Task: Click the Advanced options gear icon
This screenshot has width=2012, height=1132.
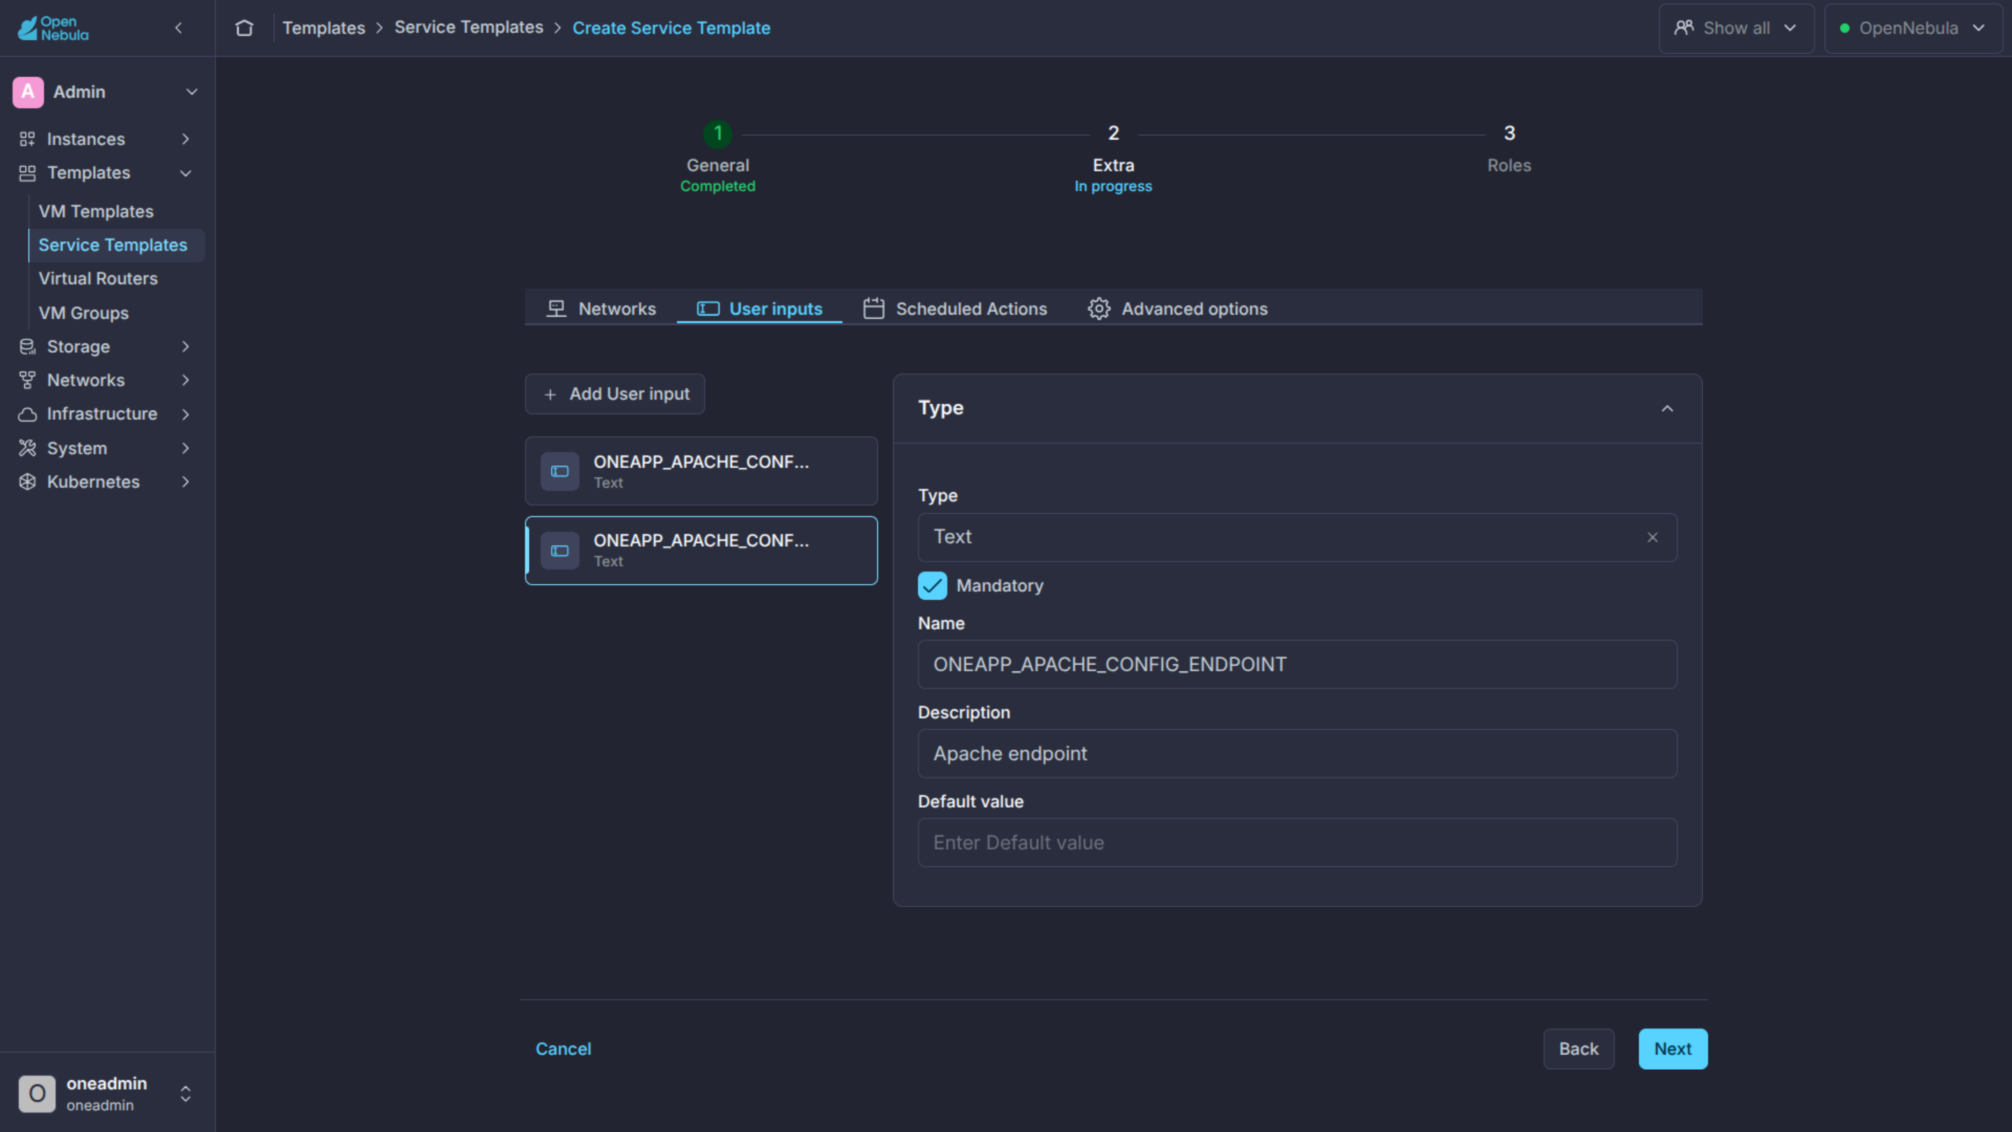Action: [1099, 309]
